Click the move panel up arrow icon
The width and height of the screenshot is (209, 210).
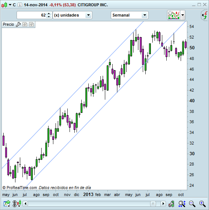click(x=32, y=24)
